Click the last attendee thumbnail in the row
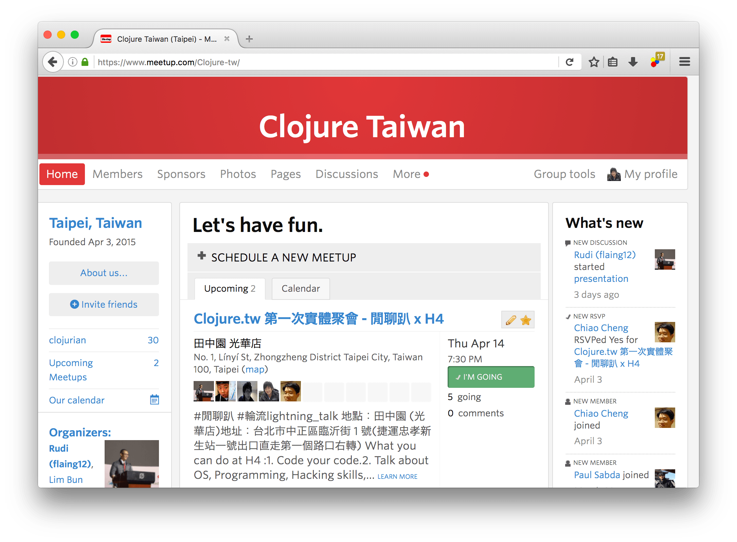 [290, 391]
